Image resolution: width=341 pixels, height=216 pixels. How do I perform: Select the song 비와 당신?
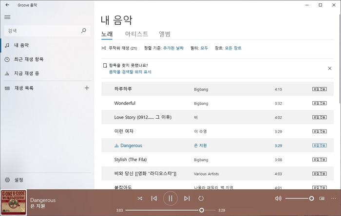[145, 174]
